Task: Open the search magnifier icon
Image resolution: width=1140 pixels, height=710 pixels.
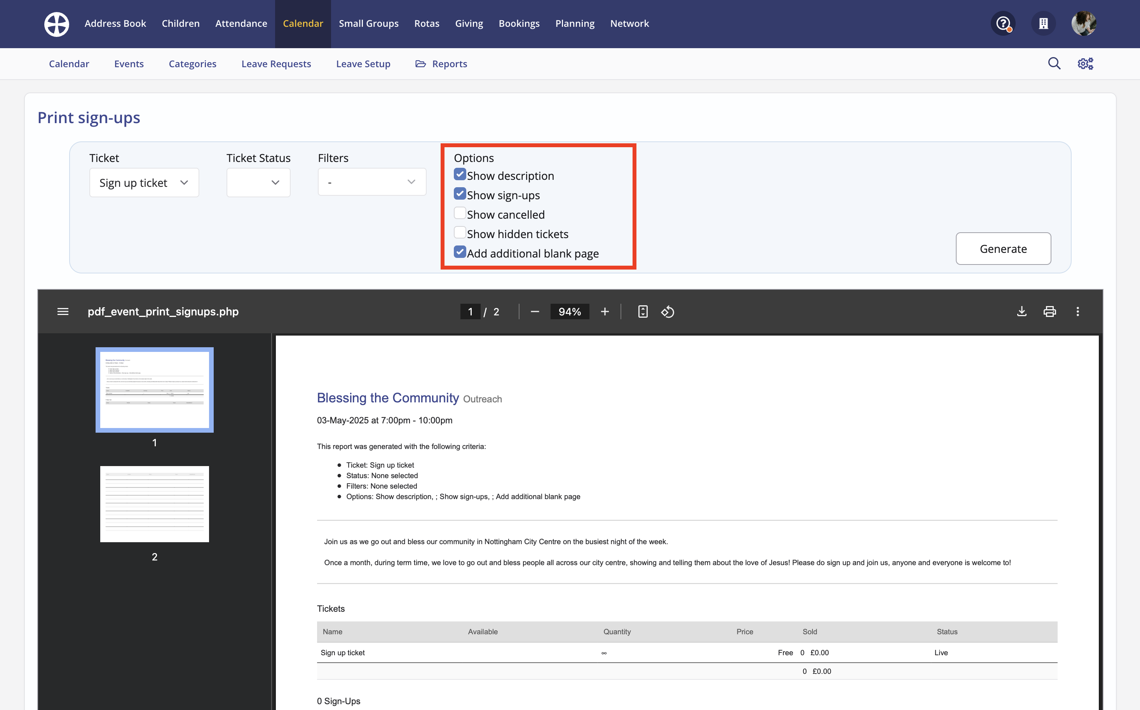Action: pos(1054,63)
